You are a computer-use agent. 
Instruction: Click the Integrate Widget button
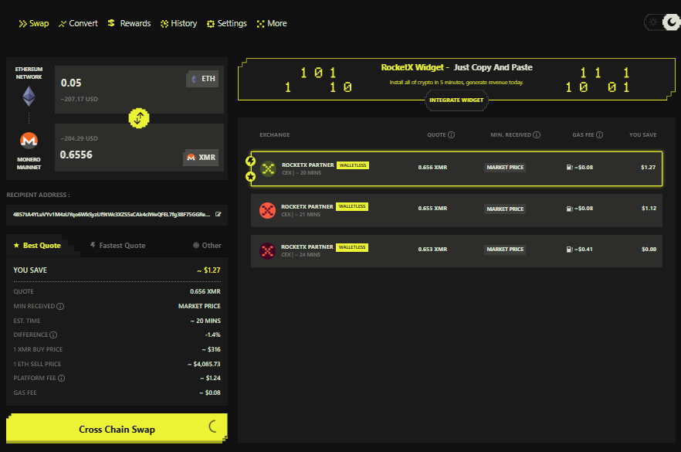[x=456, y=100]
